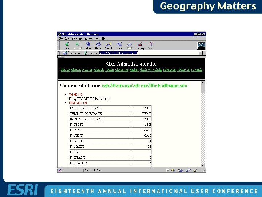This screenshot has height=197, width=262.
Task: Open the Edit menu
Action: [x=67, y=39]
